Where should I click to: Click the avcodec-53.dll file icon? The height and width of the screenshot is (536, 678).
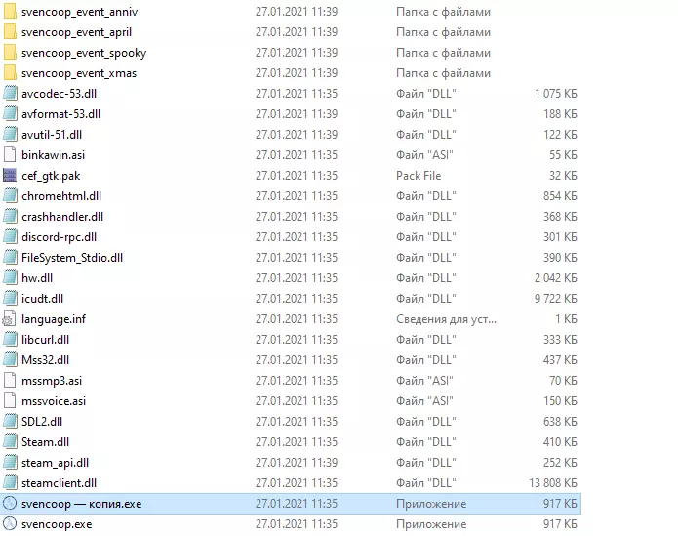[x=10, y=93]
